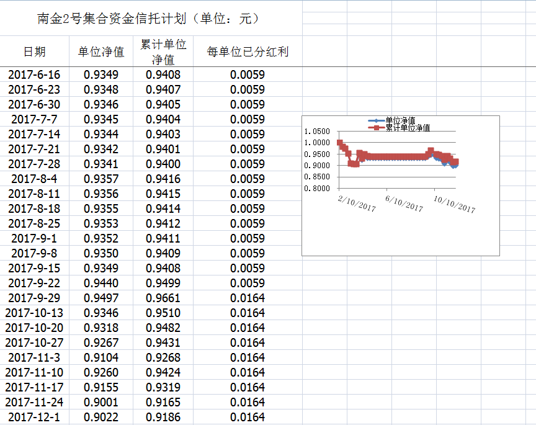Image resolution: width=536 pixels, height=425 pixels.
Task: Select the dividend cell in the 2017-9-29 row
Action: tap(248, 298)
